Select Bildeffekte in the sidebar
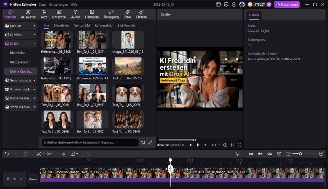 [x=18, y=53]
